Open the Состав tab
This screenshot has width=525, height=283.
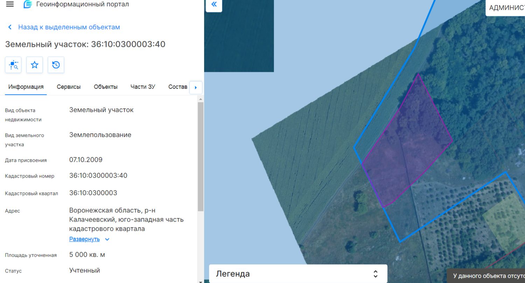[178, 87]
